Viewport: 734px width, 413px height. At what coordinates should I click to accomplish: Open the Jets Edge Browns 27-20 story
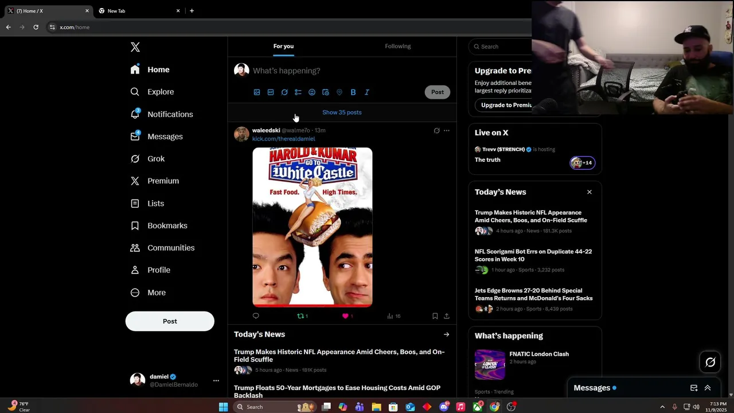pos(534,300)
